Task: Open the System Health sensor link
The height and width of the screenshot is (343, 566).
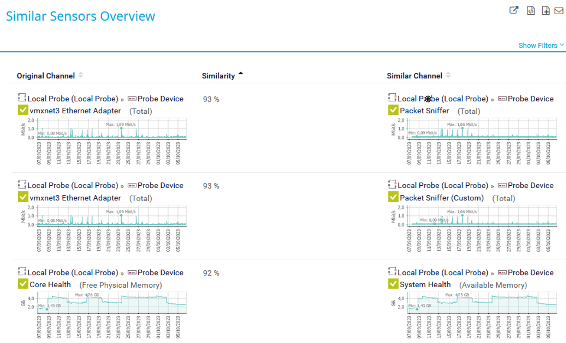Action: coord(425,285)
